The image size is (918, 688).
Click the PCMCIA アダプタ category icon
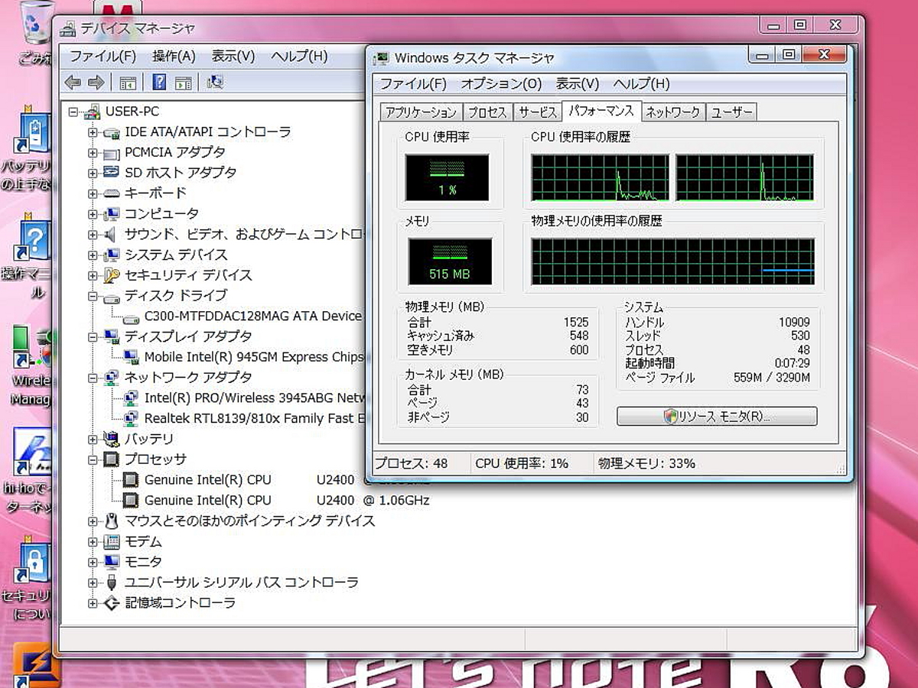point(112,153)
